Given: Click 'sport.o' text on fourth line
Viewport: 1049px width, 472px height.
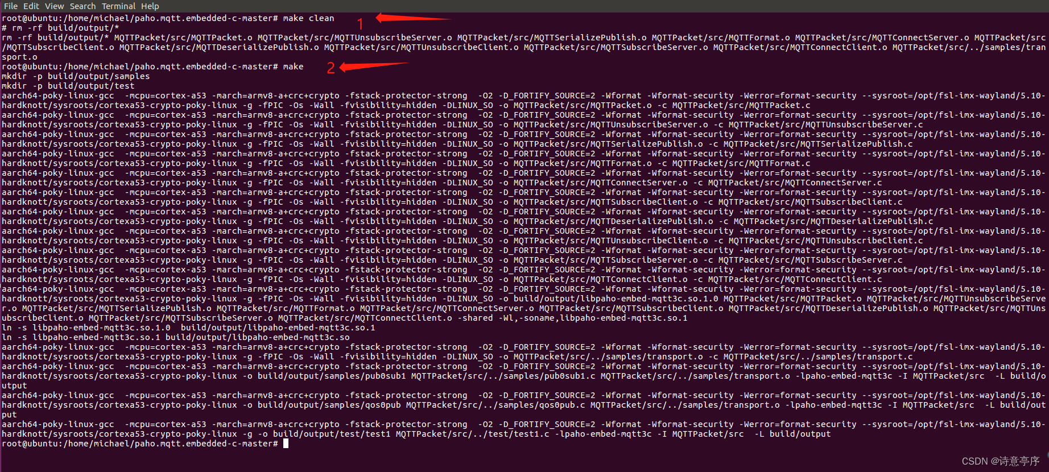Looking at the screenshot, I should pos(19,57).
